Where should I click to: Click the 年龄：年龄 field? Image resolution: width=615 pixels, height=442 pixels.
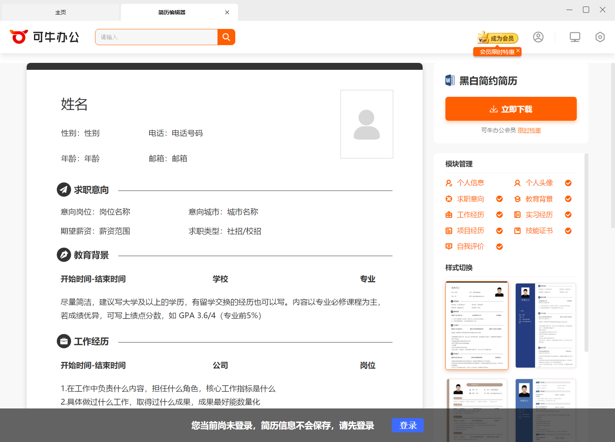coord(80,159)
